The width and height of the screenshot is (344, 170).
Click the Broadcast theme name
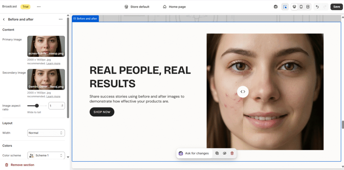pos(9,7)
